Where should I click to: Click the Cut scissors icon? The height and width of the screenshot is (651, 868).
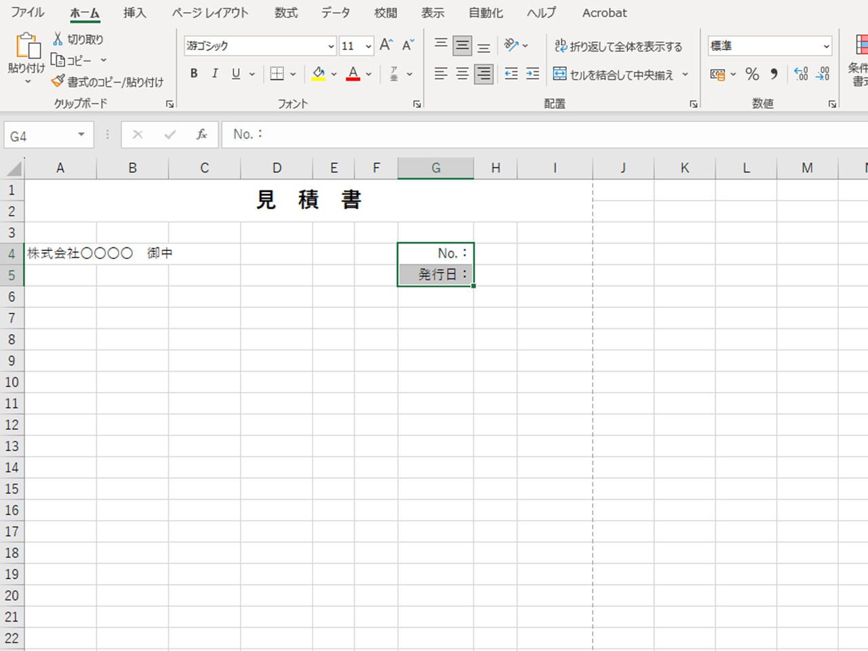(x=58, y=39)
